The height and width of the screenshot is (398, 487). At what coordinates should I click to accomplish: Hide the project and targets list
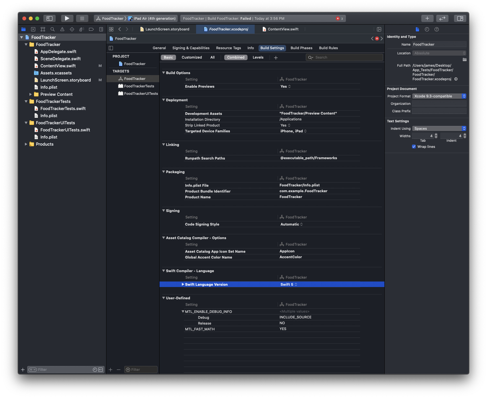click(x=111, y=48)
